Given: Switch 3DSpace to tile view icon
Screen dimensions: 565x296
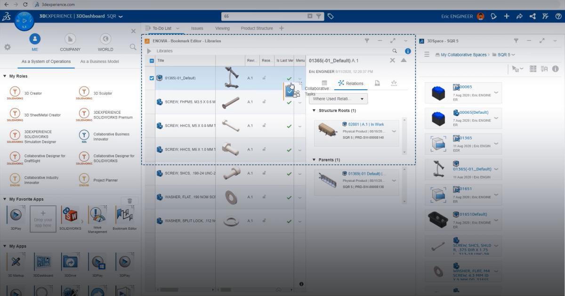Looking at the screenshot, I should coord(533,69).
